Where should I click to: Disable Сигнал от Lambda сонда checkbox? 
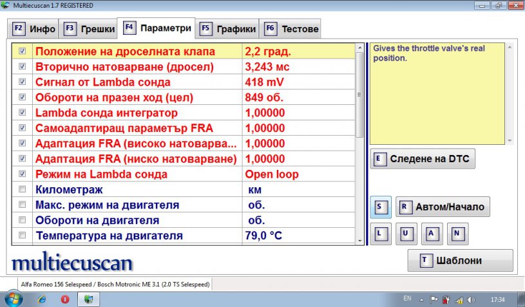23,82
